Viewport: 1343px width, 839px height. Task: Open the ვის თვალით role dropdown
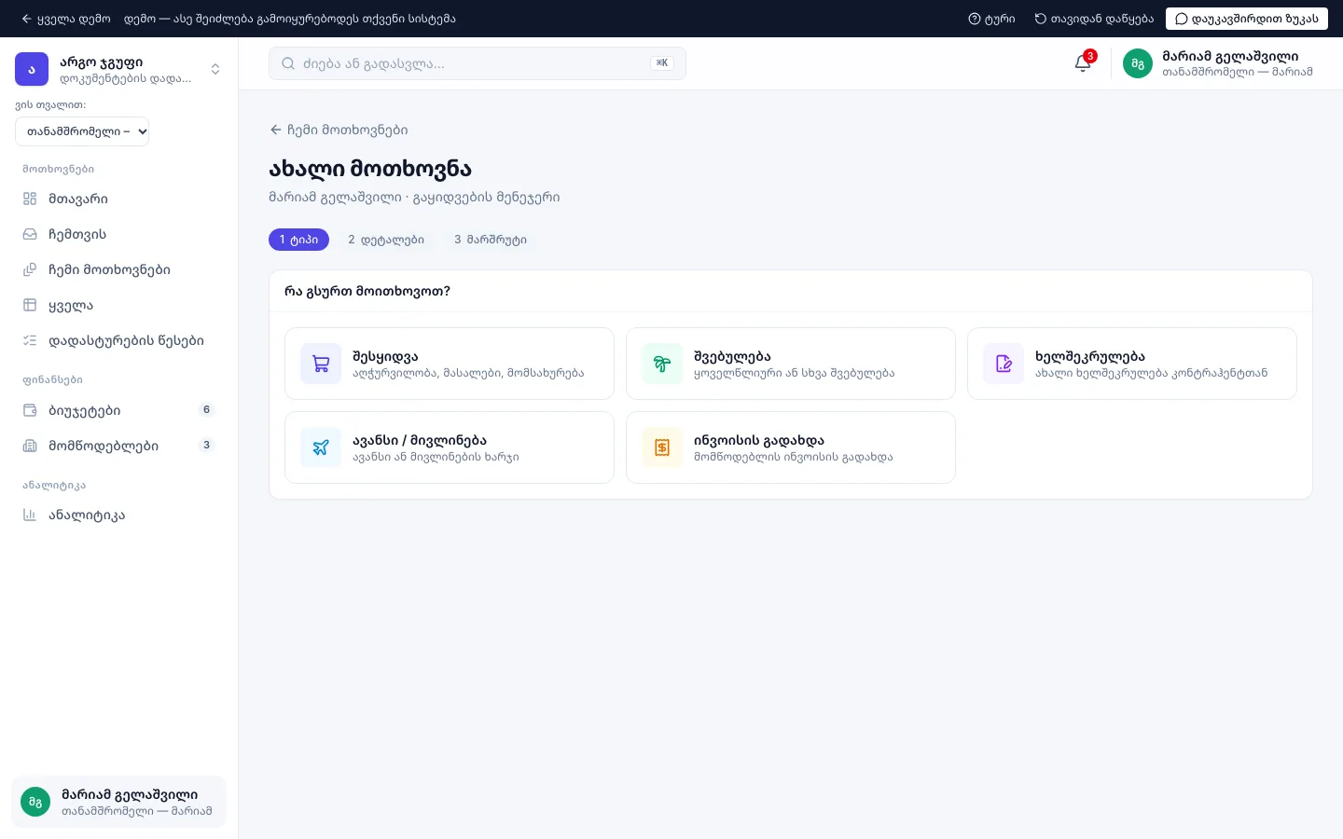coord(82,131)
